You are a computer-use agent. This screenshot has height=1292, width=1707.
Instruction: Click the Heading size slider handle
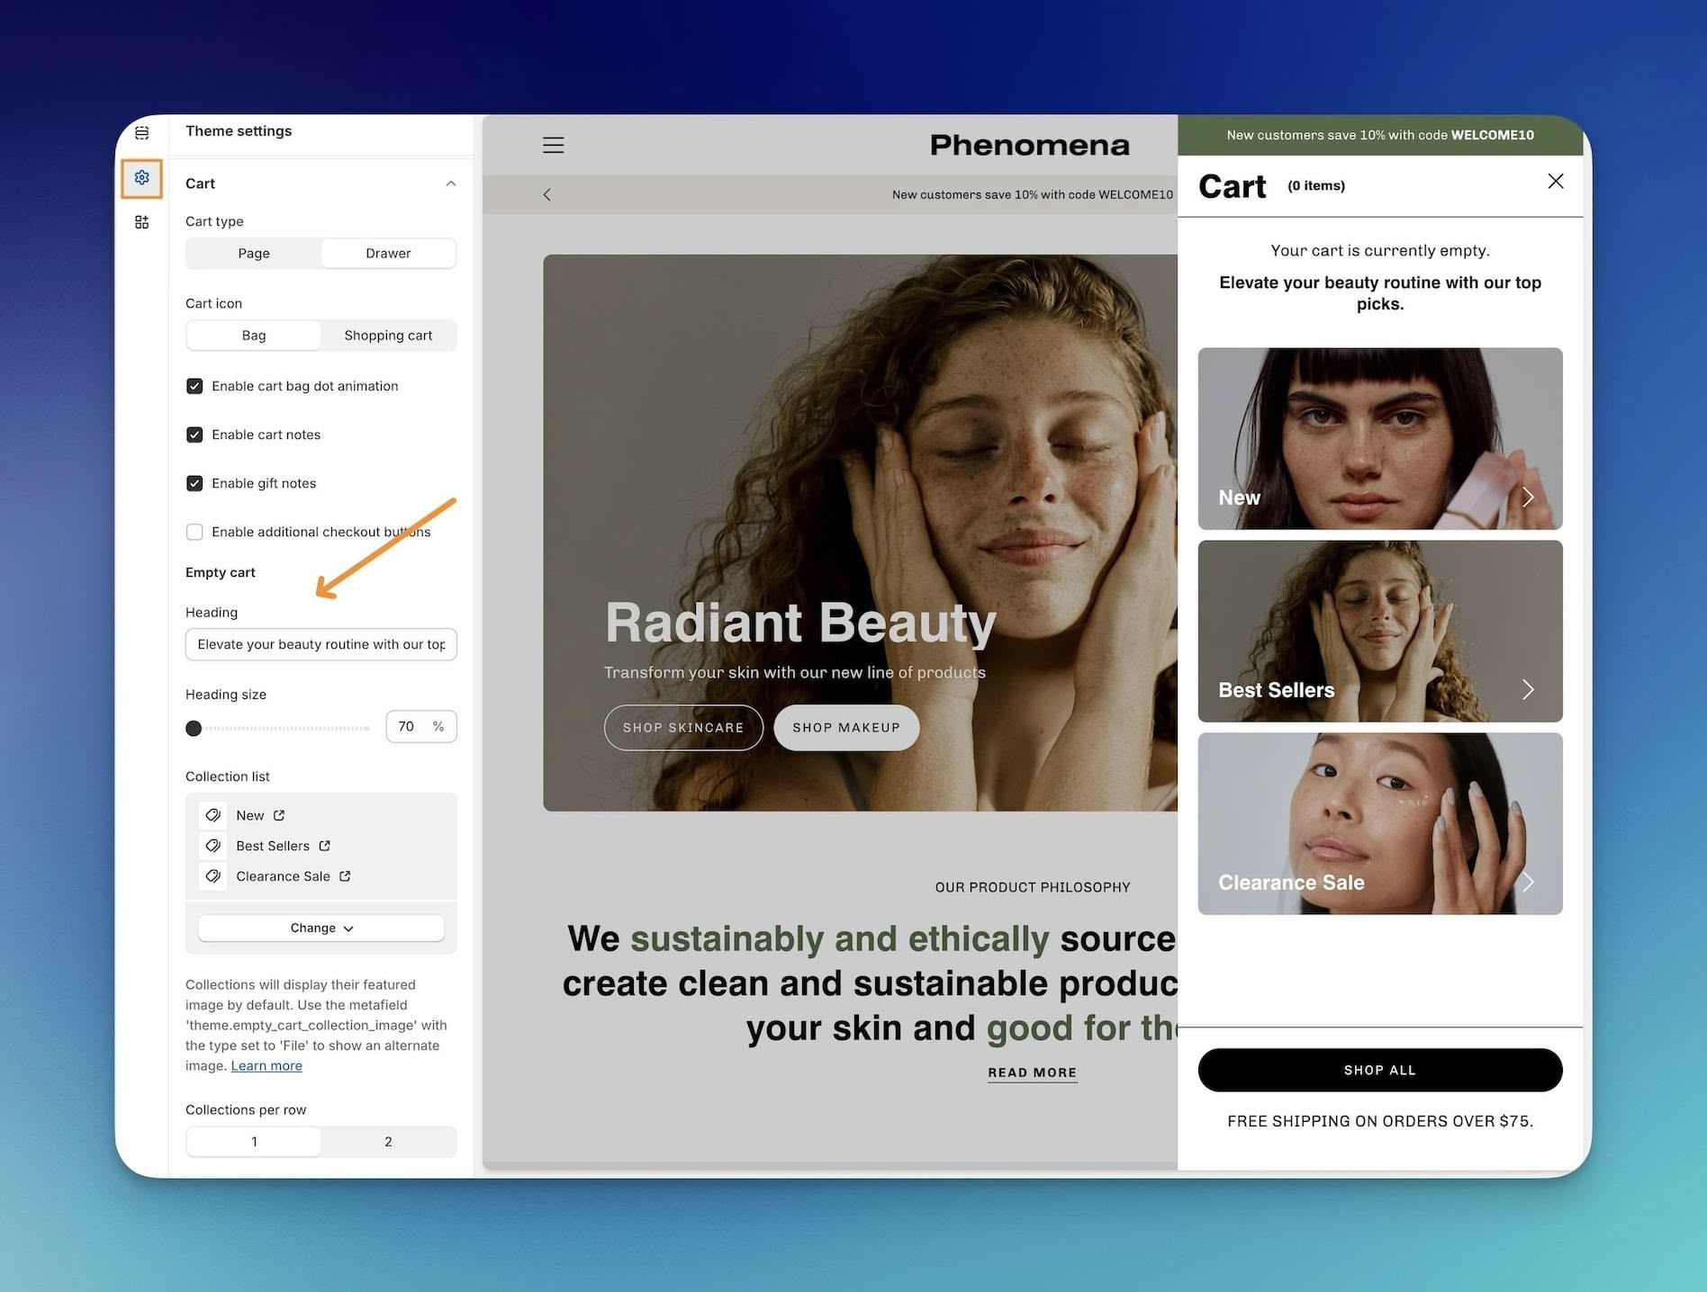[194, 728]
